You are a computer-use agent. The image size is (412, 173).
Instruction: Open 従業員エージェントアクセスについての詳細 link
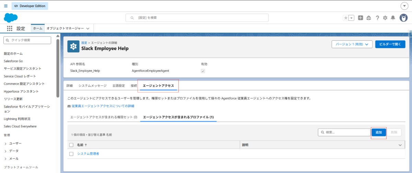[x=103, y=106]
